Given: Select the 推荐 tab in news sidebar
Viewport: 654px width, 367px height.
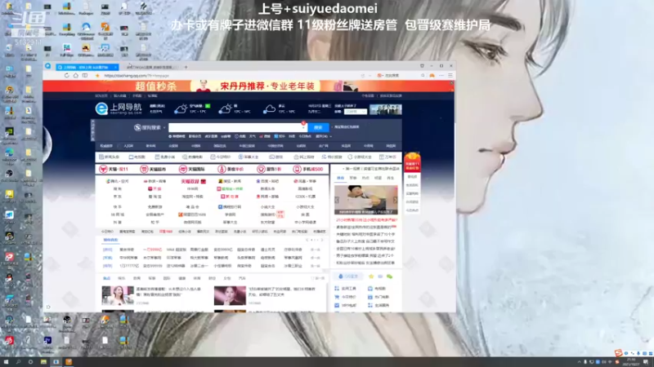Looking at the screenshot, I should click(x=341, y=178).
